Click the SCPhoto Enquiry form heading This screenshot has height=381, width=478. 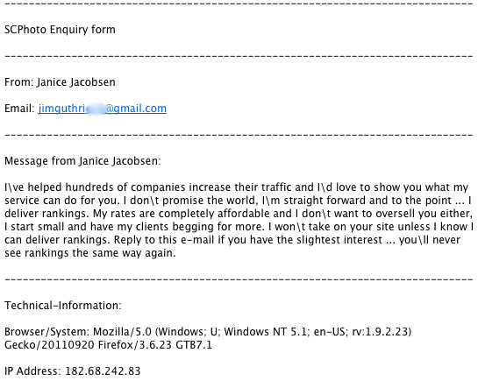pyautogui.click(x=60, y=30)
